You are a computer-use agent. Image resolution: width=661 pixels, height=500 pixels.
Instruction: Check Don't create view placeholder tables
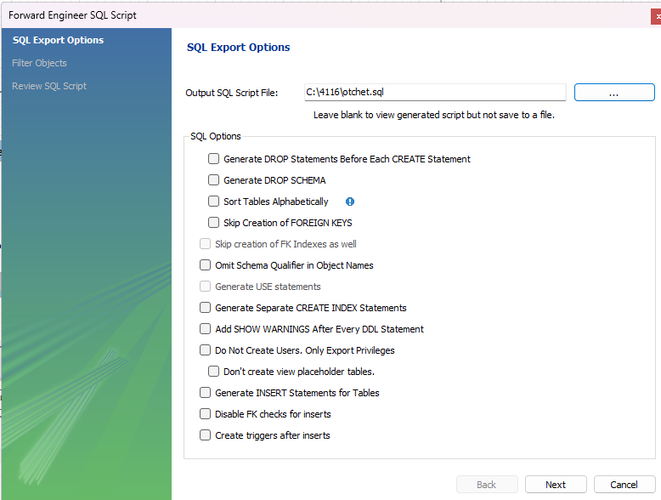(x=214, y=372)
